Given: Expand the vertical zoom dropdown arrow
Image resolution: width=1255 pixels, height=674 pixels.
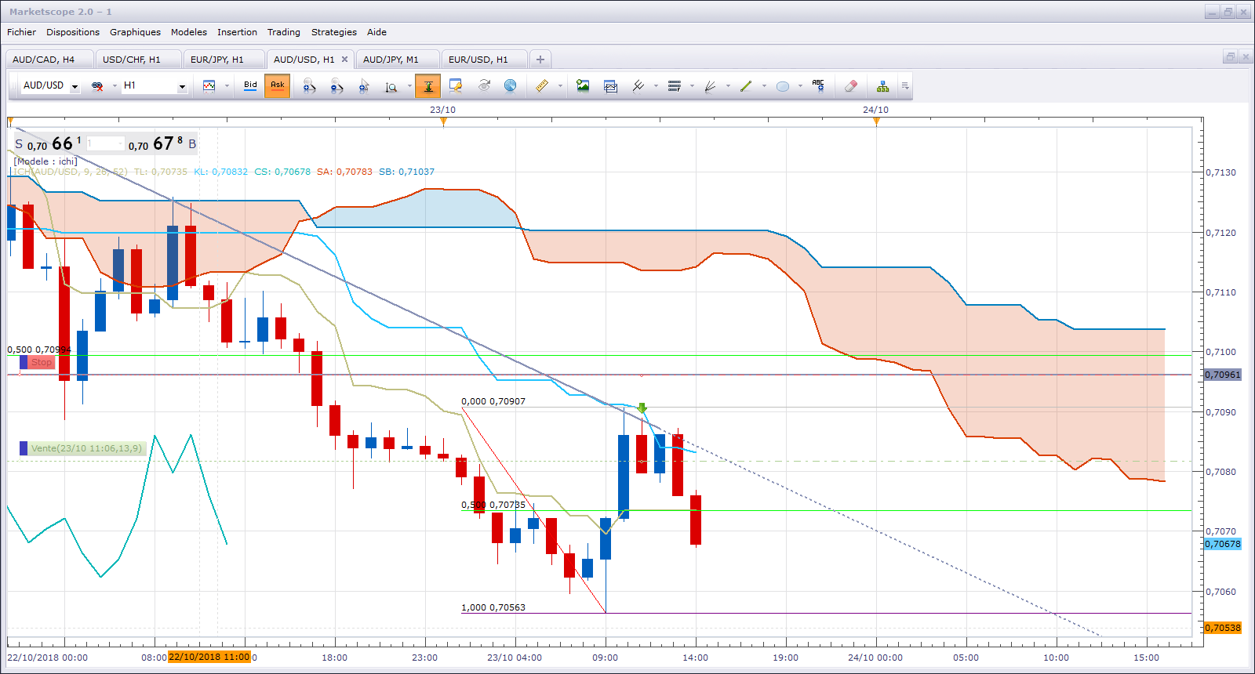Looking at the screenshot, I should pyautogui.click(x=409, y=86).
